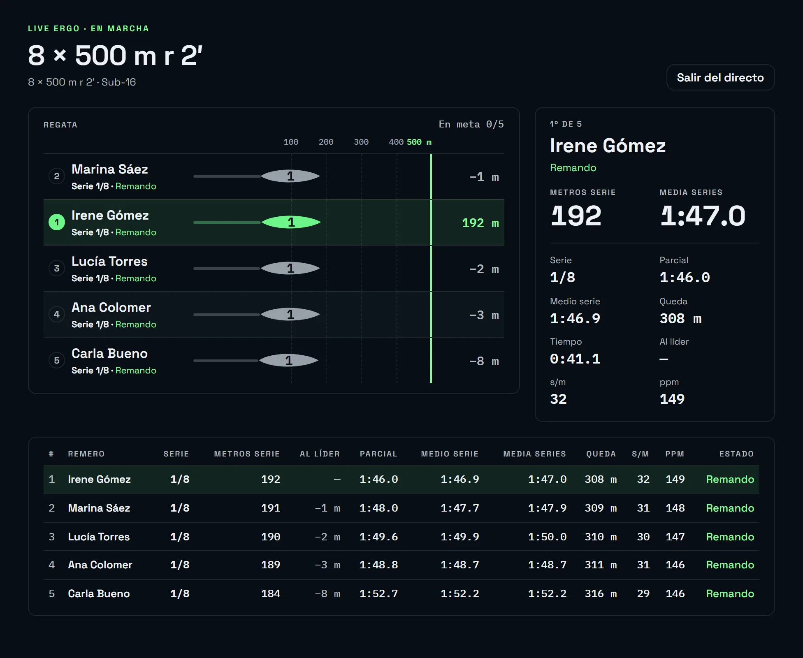Open Lucía Torres row in results table
This screenshot has width=803, height=658.
[x=401, y=537]
